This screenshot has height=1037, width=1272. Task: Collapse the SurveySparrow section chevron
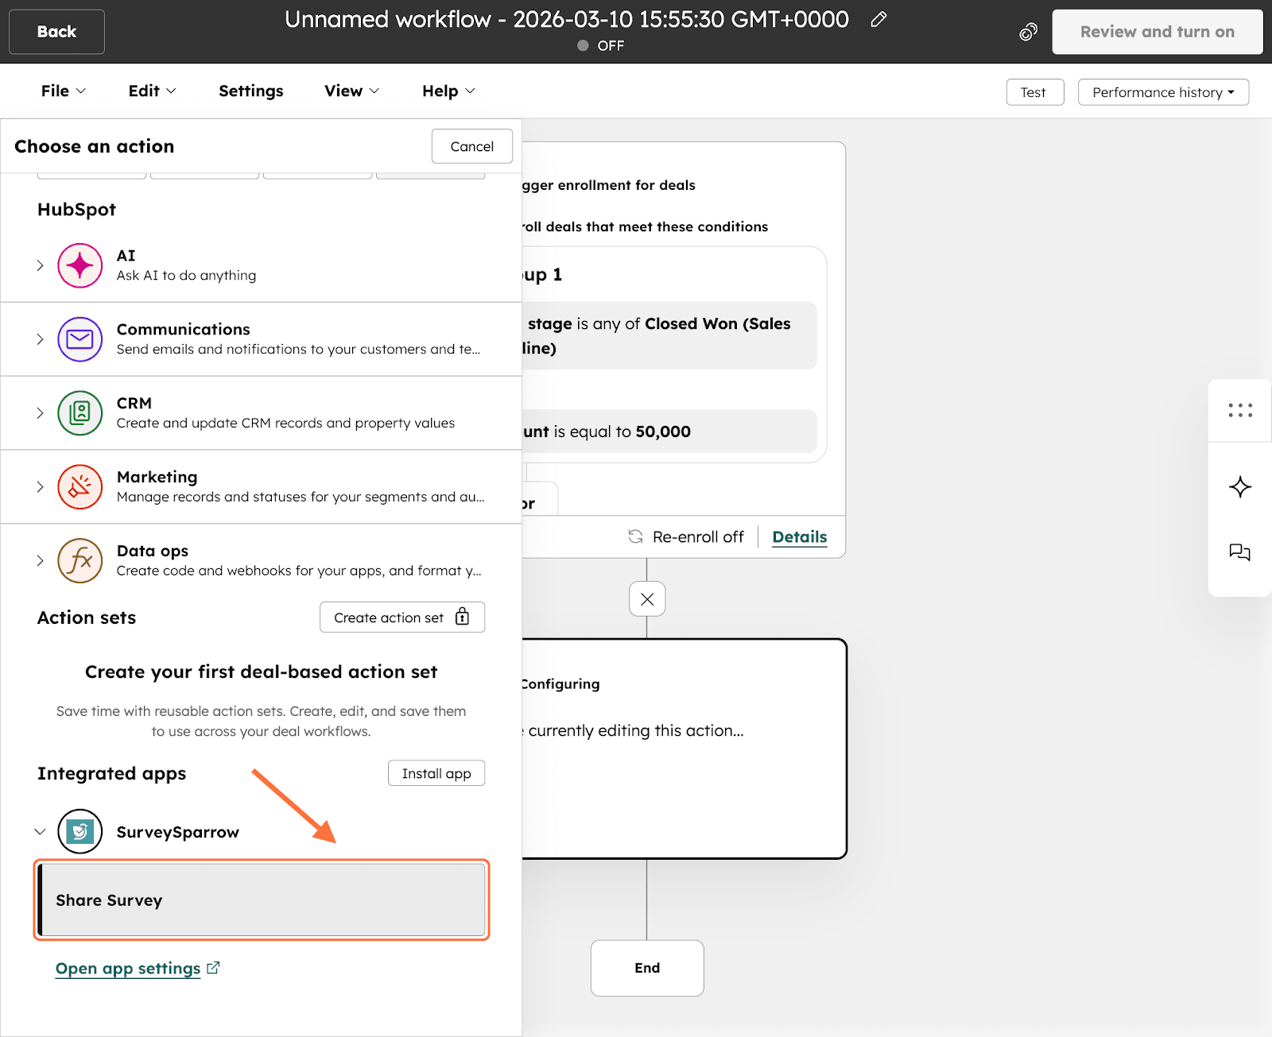click(x=40, y=832)
